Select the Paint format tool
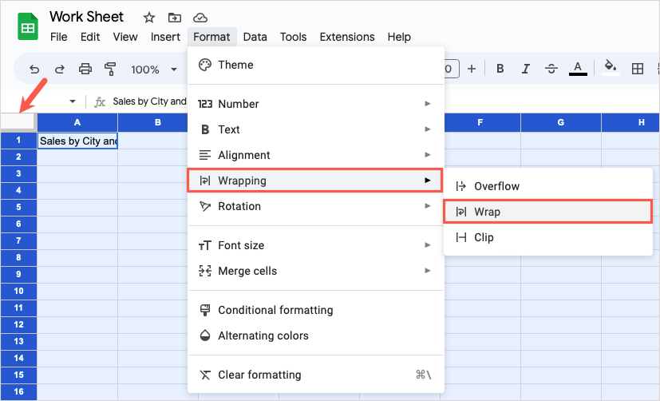This screenshot has width=660, height=401. 111,69
